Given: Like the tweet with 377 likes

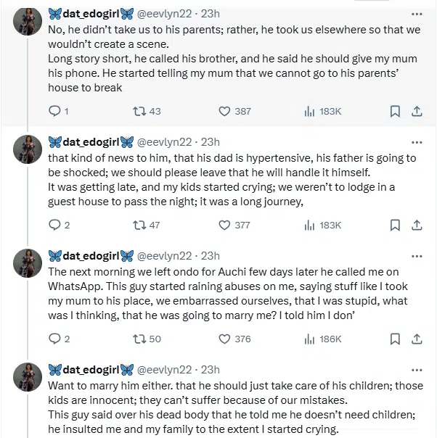Looking at the screenshot, I should pyautogui.click(x=225, y=225).
